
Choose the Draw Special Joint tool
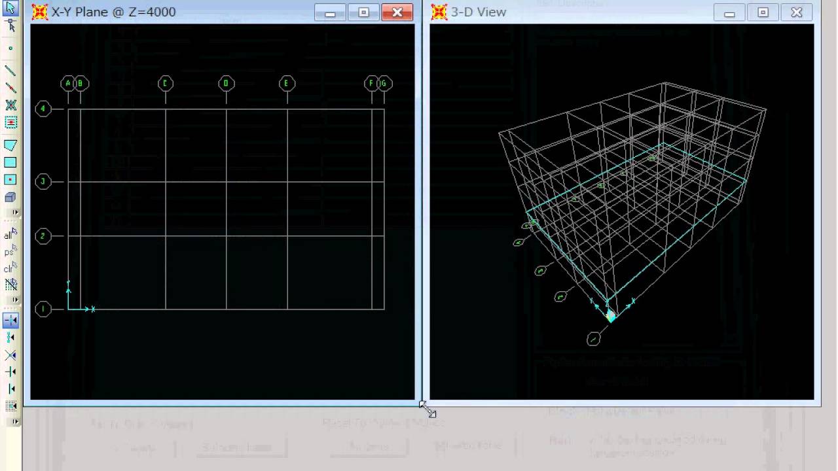10,48
